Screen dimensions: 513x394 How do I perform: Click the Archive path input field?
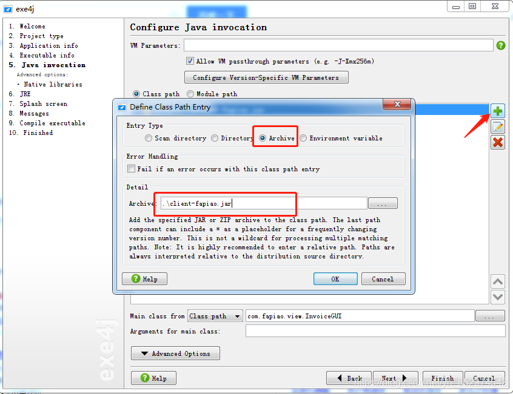[x=264, y=203]
